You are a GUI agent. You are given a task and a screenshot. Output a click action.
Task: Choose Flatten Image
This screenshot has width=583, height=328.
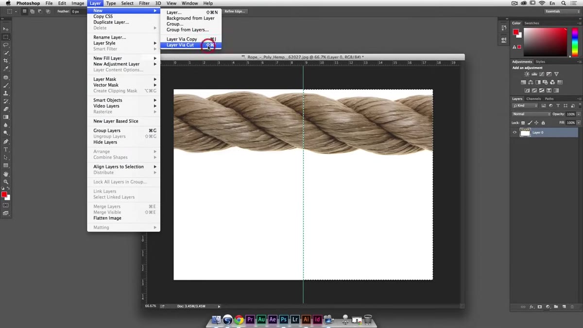(123, 218)
